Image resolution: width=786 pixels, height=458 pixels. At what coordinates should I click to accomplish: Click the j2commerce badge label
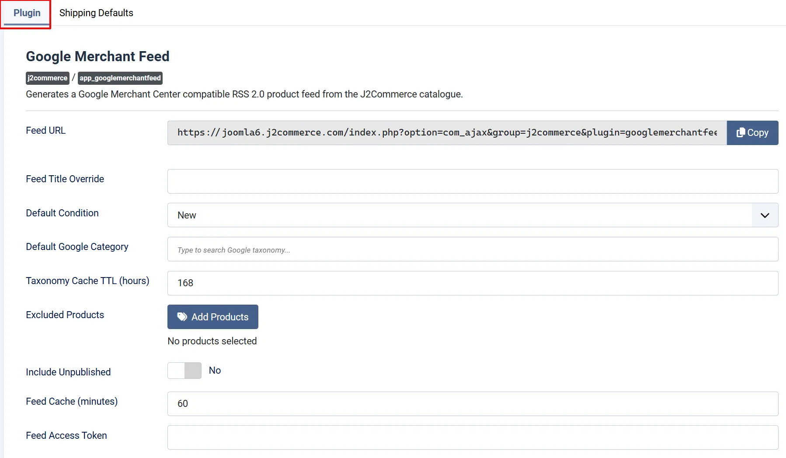48,78
